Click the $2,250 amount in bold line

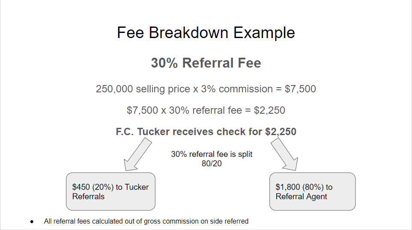(281, 132)
